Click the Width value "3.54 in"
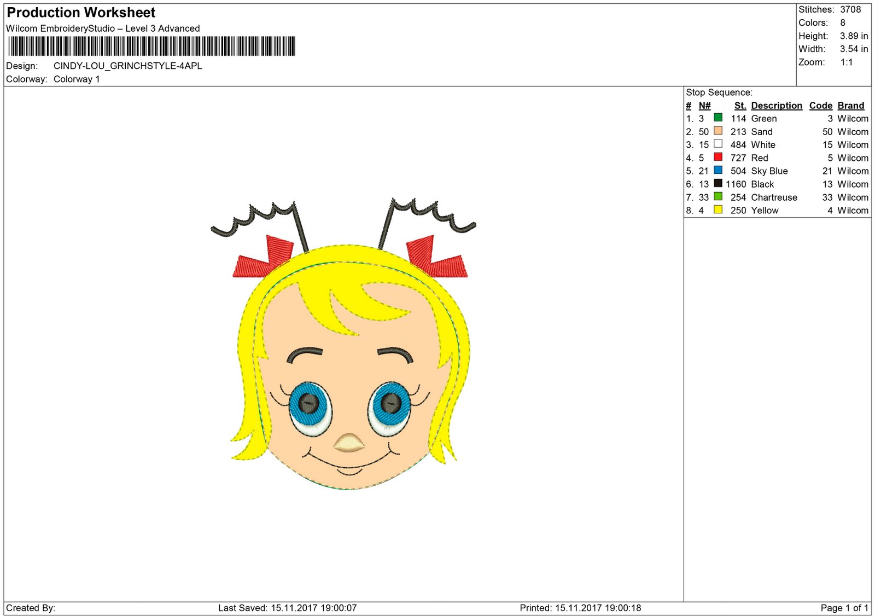875x616 pixels. point(854,49)
